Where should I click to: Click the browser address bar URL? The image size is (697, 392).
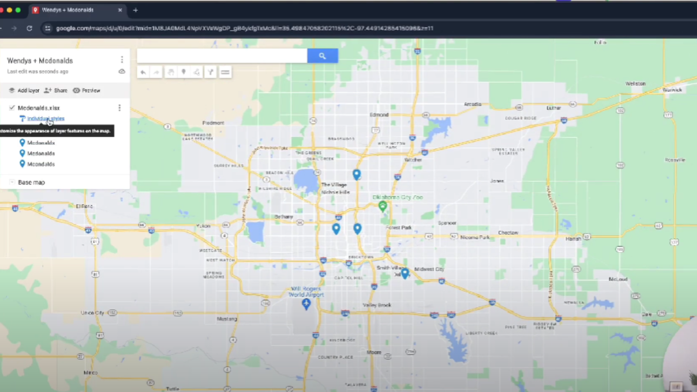[x=244, y=28]
